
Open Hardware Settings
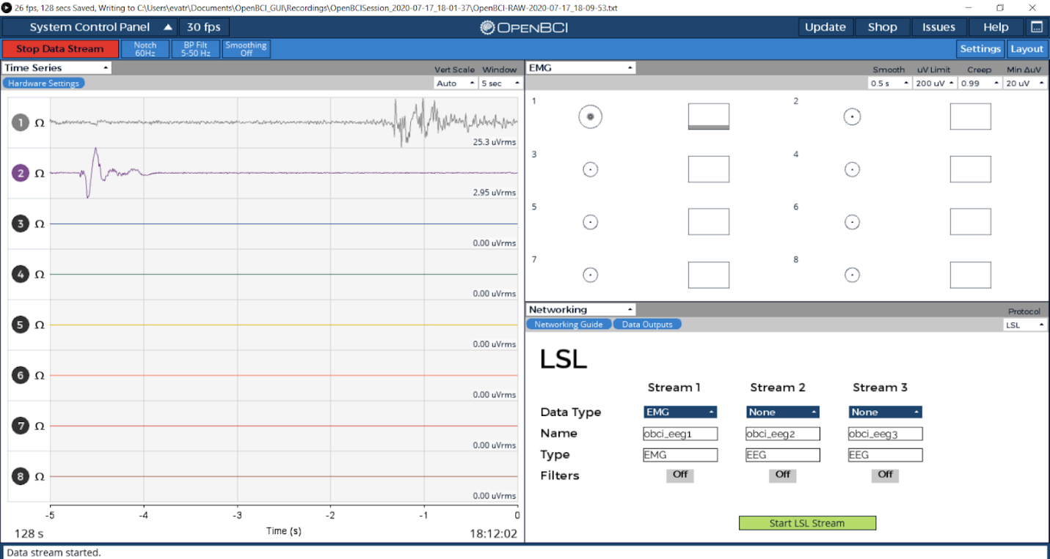click(x=43, y=84)
